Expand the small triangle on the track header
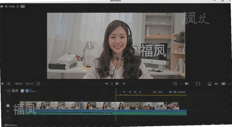 point(8,111)
